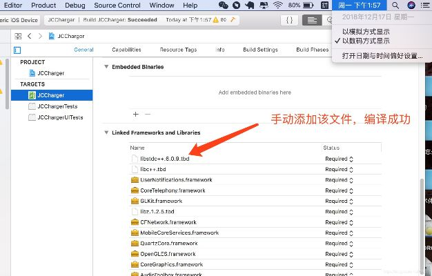Click the Spotlight search magnifier icon
Viewport: 432px width, 276px height.
click(x=395, y=5)
